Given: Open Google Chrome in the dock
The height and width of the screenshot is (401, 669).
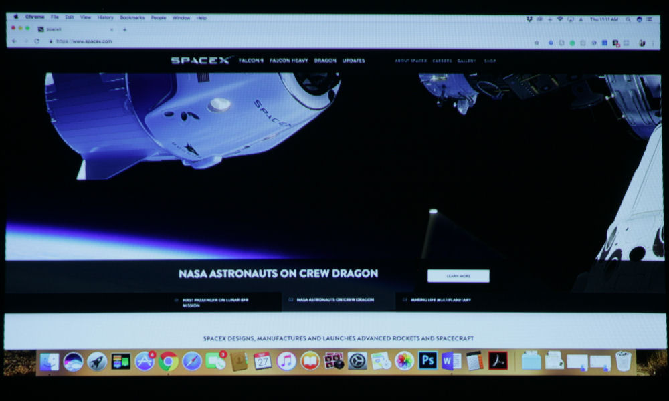Looking at the screenshot, I should 169,361.
